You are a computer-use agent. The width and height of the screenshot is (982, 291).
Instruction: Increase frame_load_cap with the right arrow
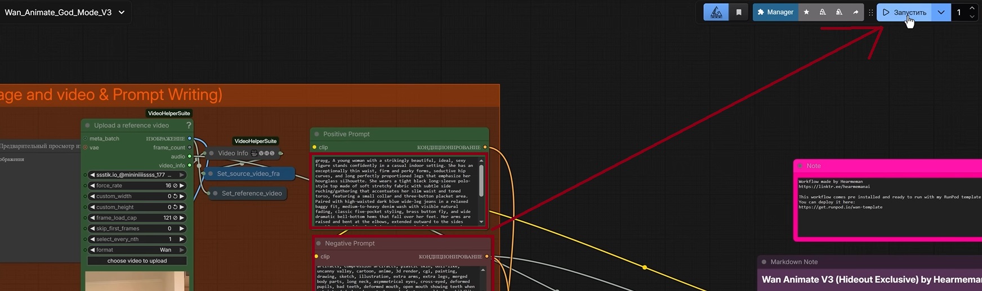[181, 217]
